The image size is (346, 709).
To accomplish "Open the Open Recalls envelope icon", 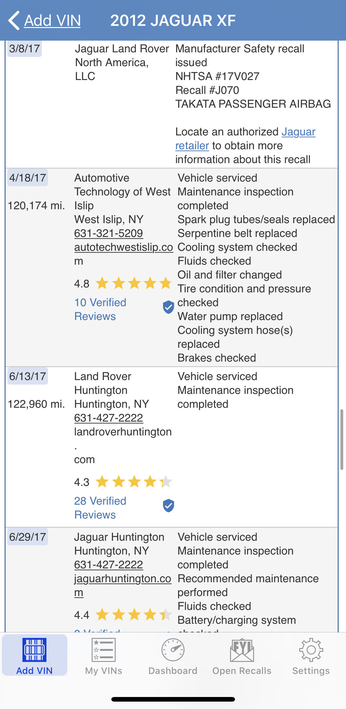I will pos(242,650).
